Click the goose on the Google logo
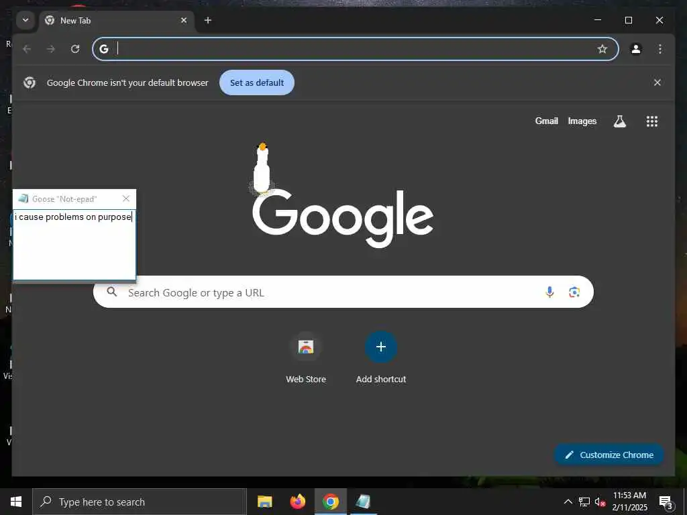 (x=262, y=168)
